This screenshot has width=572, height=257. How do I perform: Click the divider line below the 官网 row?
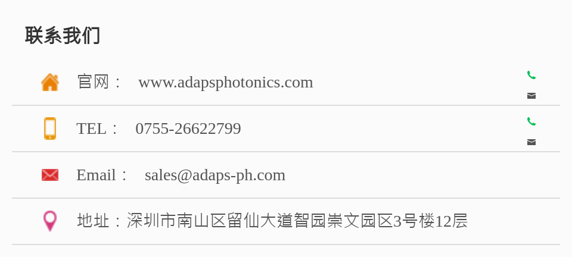coord(286,105)
